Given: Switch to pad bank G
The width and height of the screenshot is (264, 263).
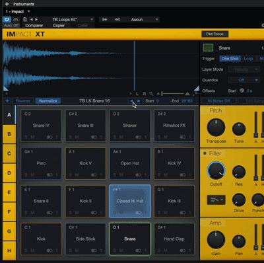Looking at the screenshot, I should [x=9, y=231].
